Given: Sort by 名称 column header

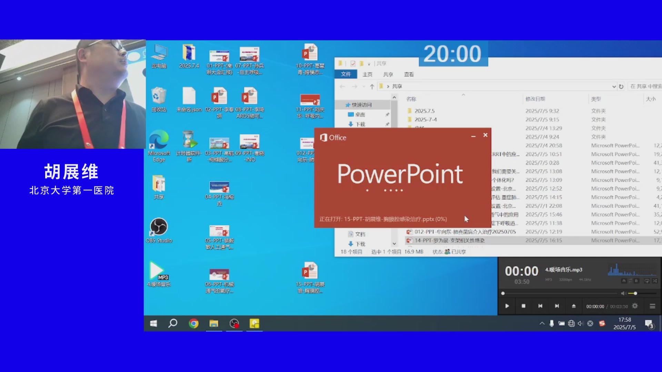Looking at the screenshot, I should (x=411, y=99).
